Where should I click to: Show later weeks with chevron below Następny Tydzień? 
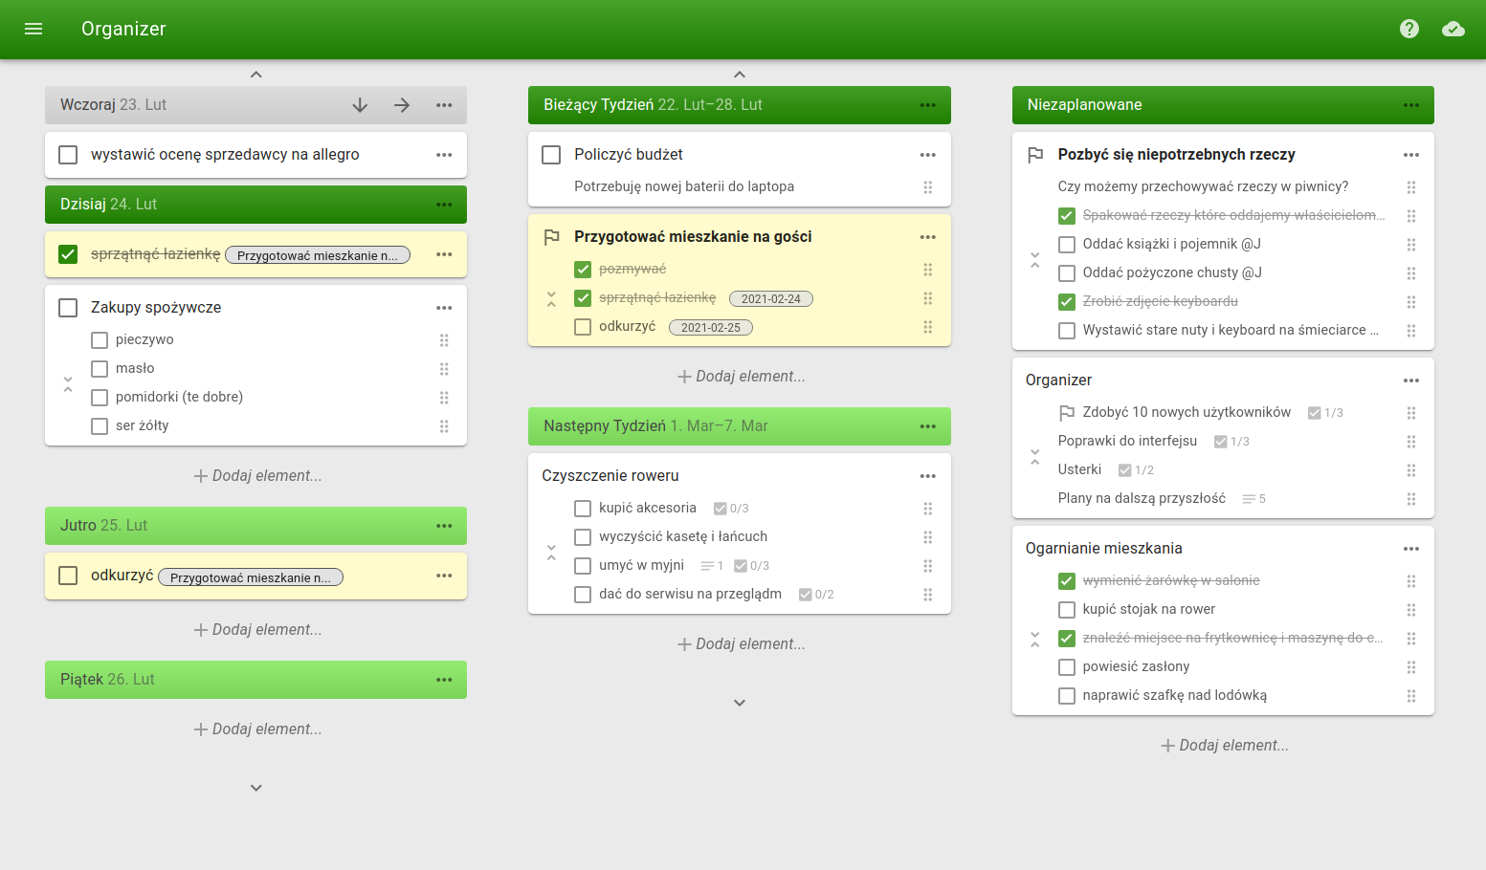pyautogui.click(x=739, y=703)
